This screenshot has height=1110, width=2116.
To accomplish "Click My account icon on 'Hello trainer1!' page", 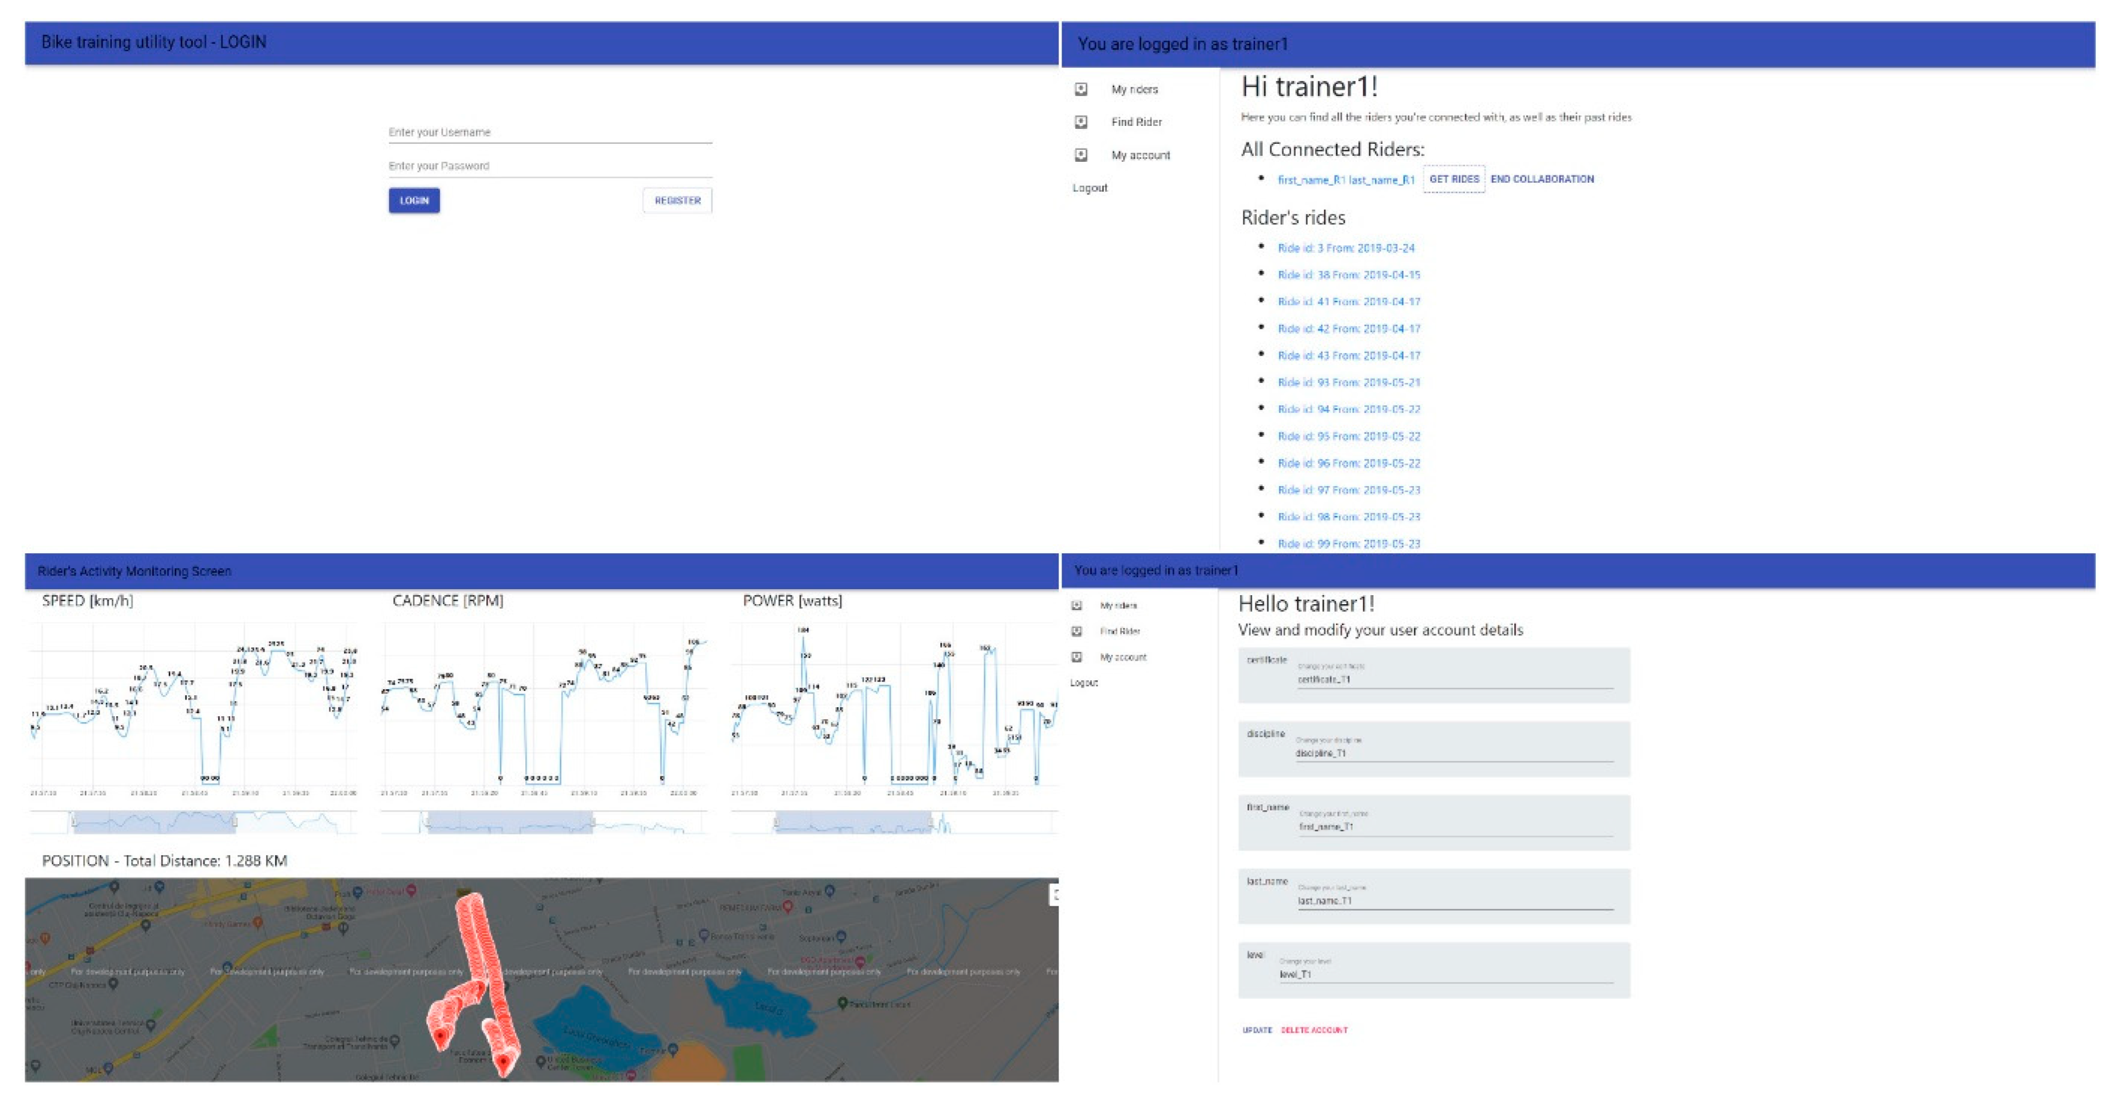I will (x=1076, y=657).
